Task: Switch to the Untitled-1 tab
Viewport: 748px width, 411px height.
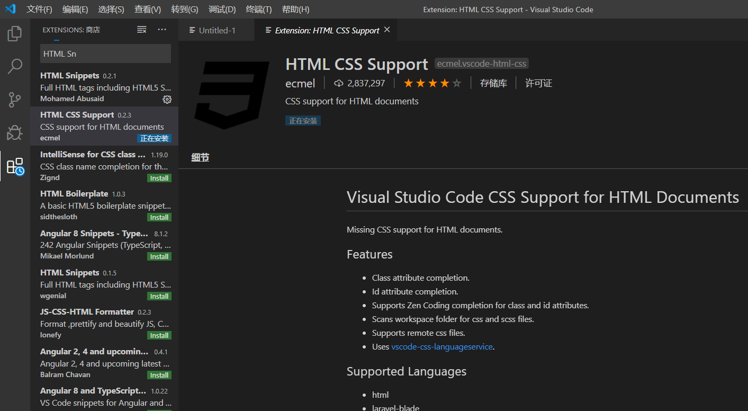Action: 217,30
